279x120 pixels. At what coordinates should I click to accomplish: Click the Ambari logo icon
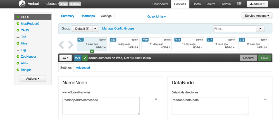coord(22,4)
